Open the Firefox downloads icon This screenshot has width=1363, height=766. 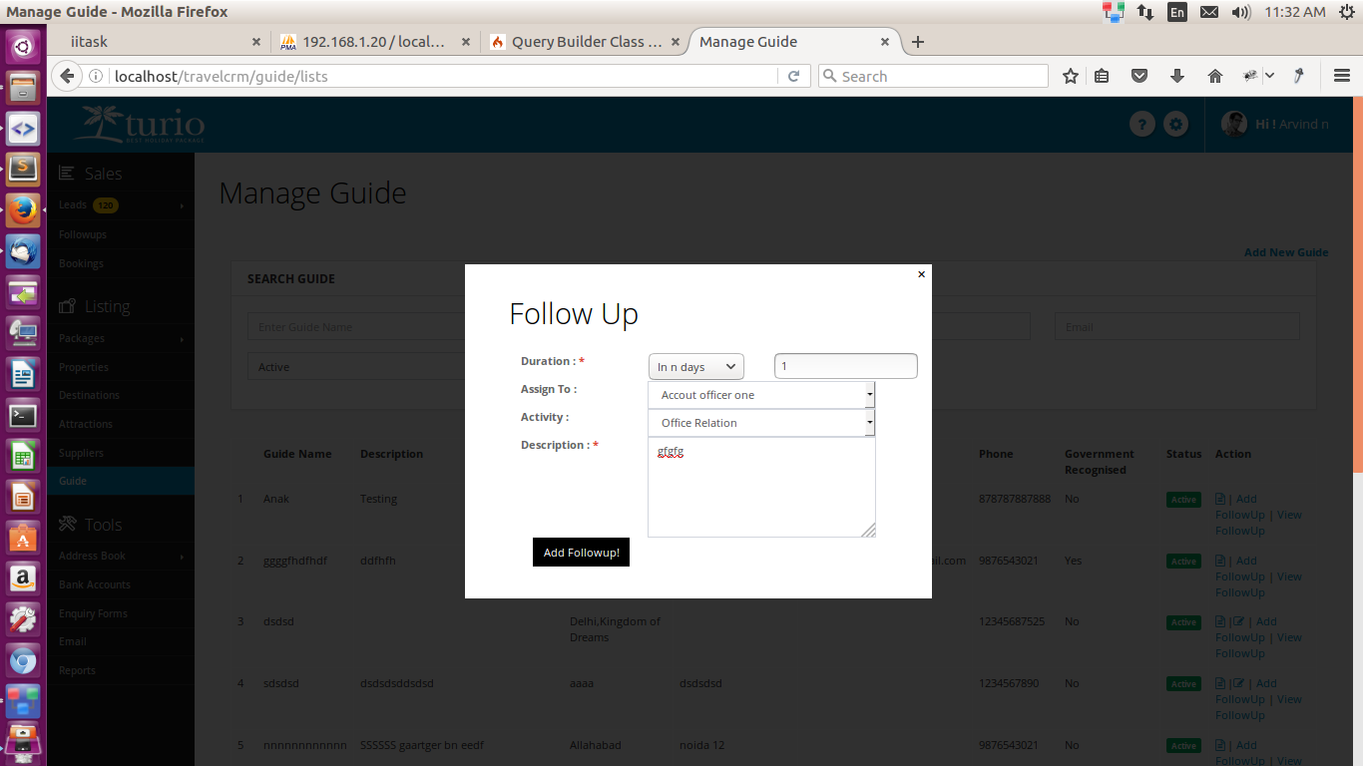[x=1177, y=76]
